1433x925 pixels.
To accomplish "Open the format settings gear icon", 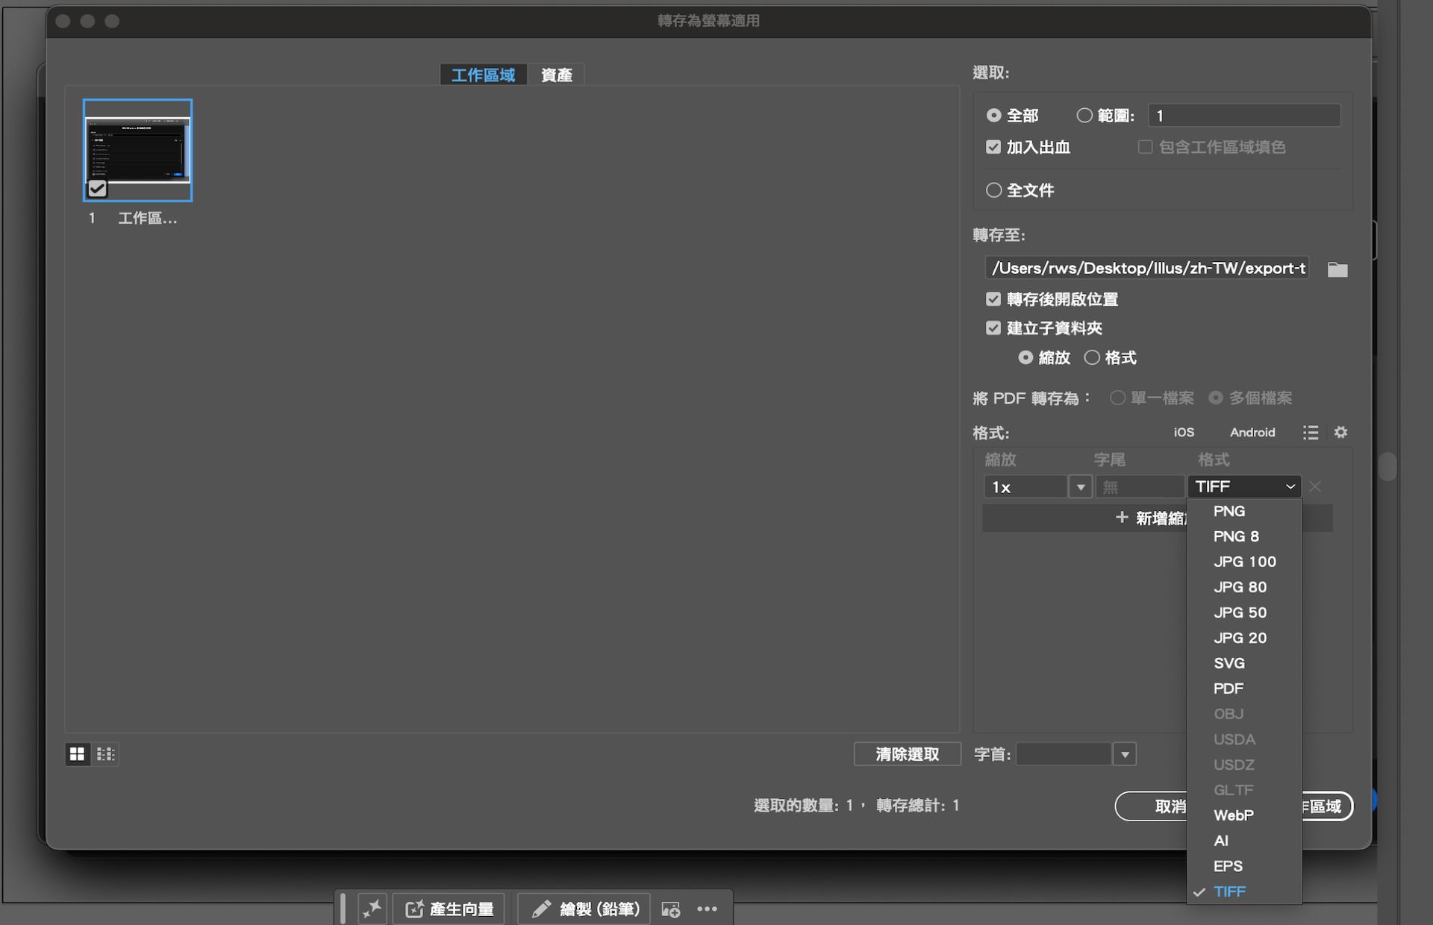I will (1340, 433).
